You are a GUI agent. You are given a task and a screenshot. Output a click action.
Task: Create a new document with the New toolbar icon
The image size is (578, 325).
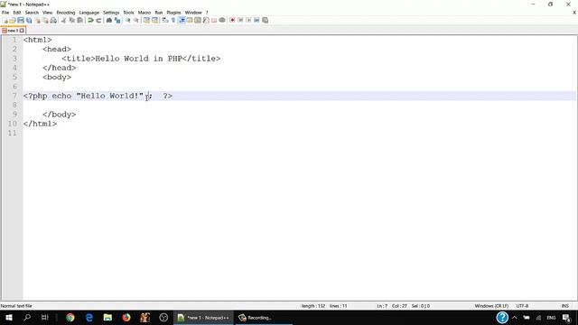point(5,20)
